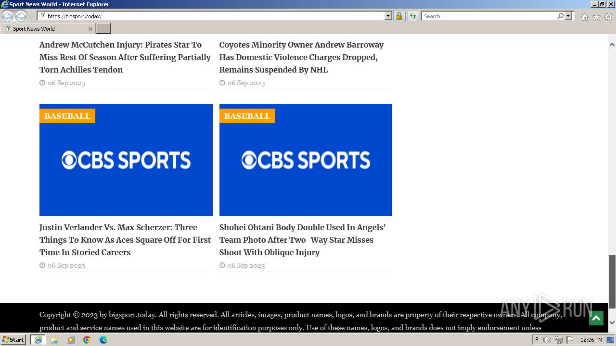The height and width of the screenshot is (346, 616).
Task: Click the page scrollbar up arrow
Action: click(x=612, y=45)
